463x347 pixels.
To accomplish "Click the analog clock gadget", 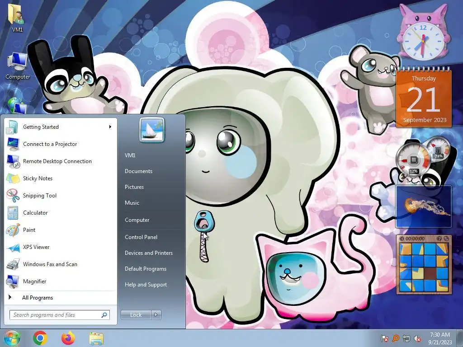I will 423,42.
